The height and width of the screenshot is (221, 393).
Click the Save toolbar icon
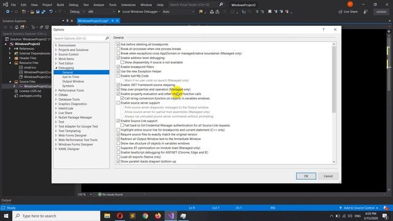(x=38, y=12)
